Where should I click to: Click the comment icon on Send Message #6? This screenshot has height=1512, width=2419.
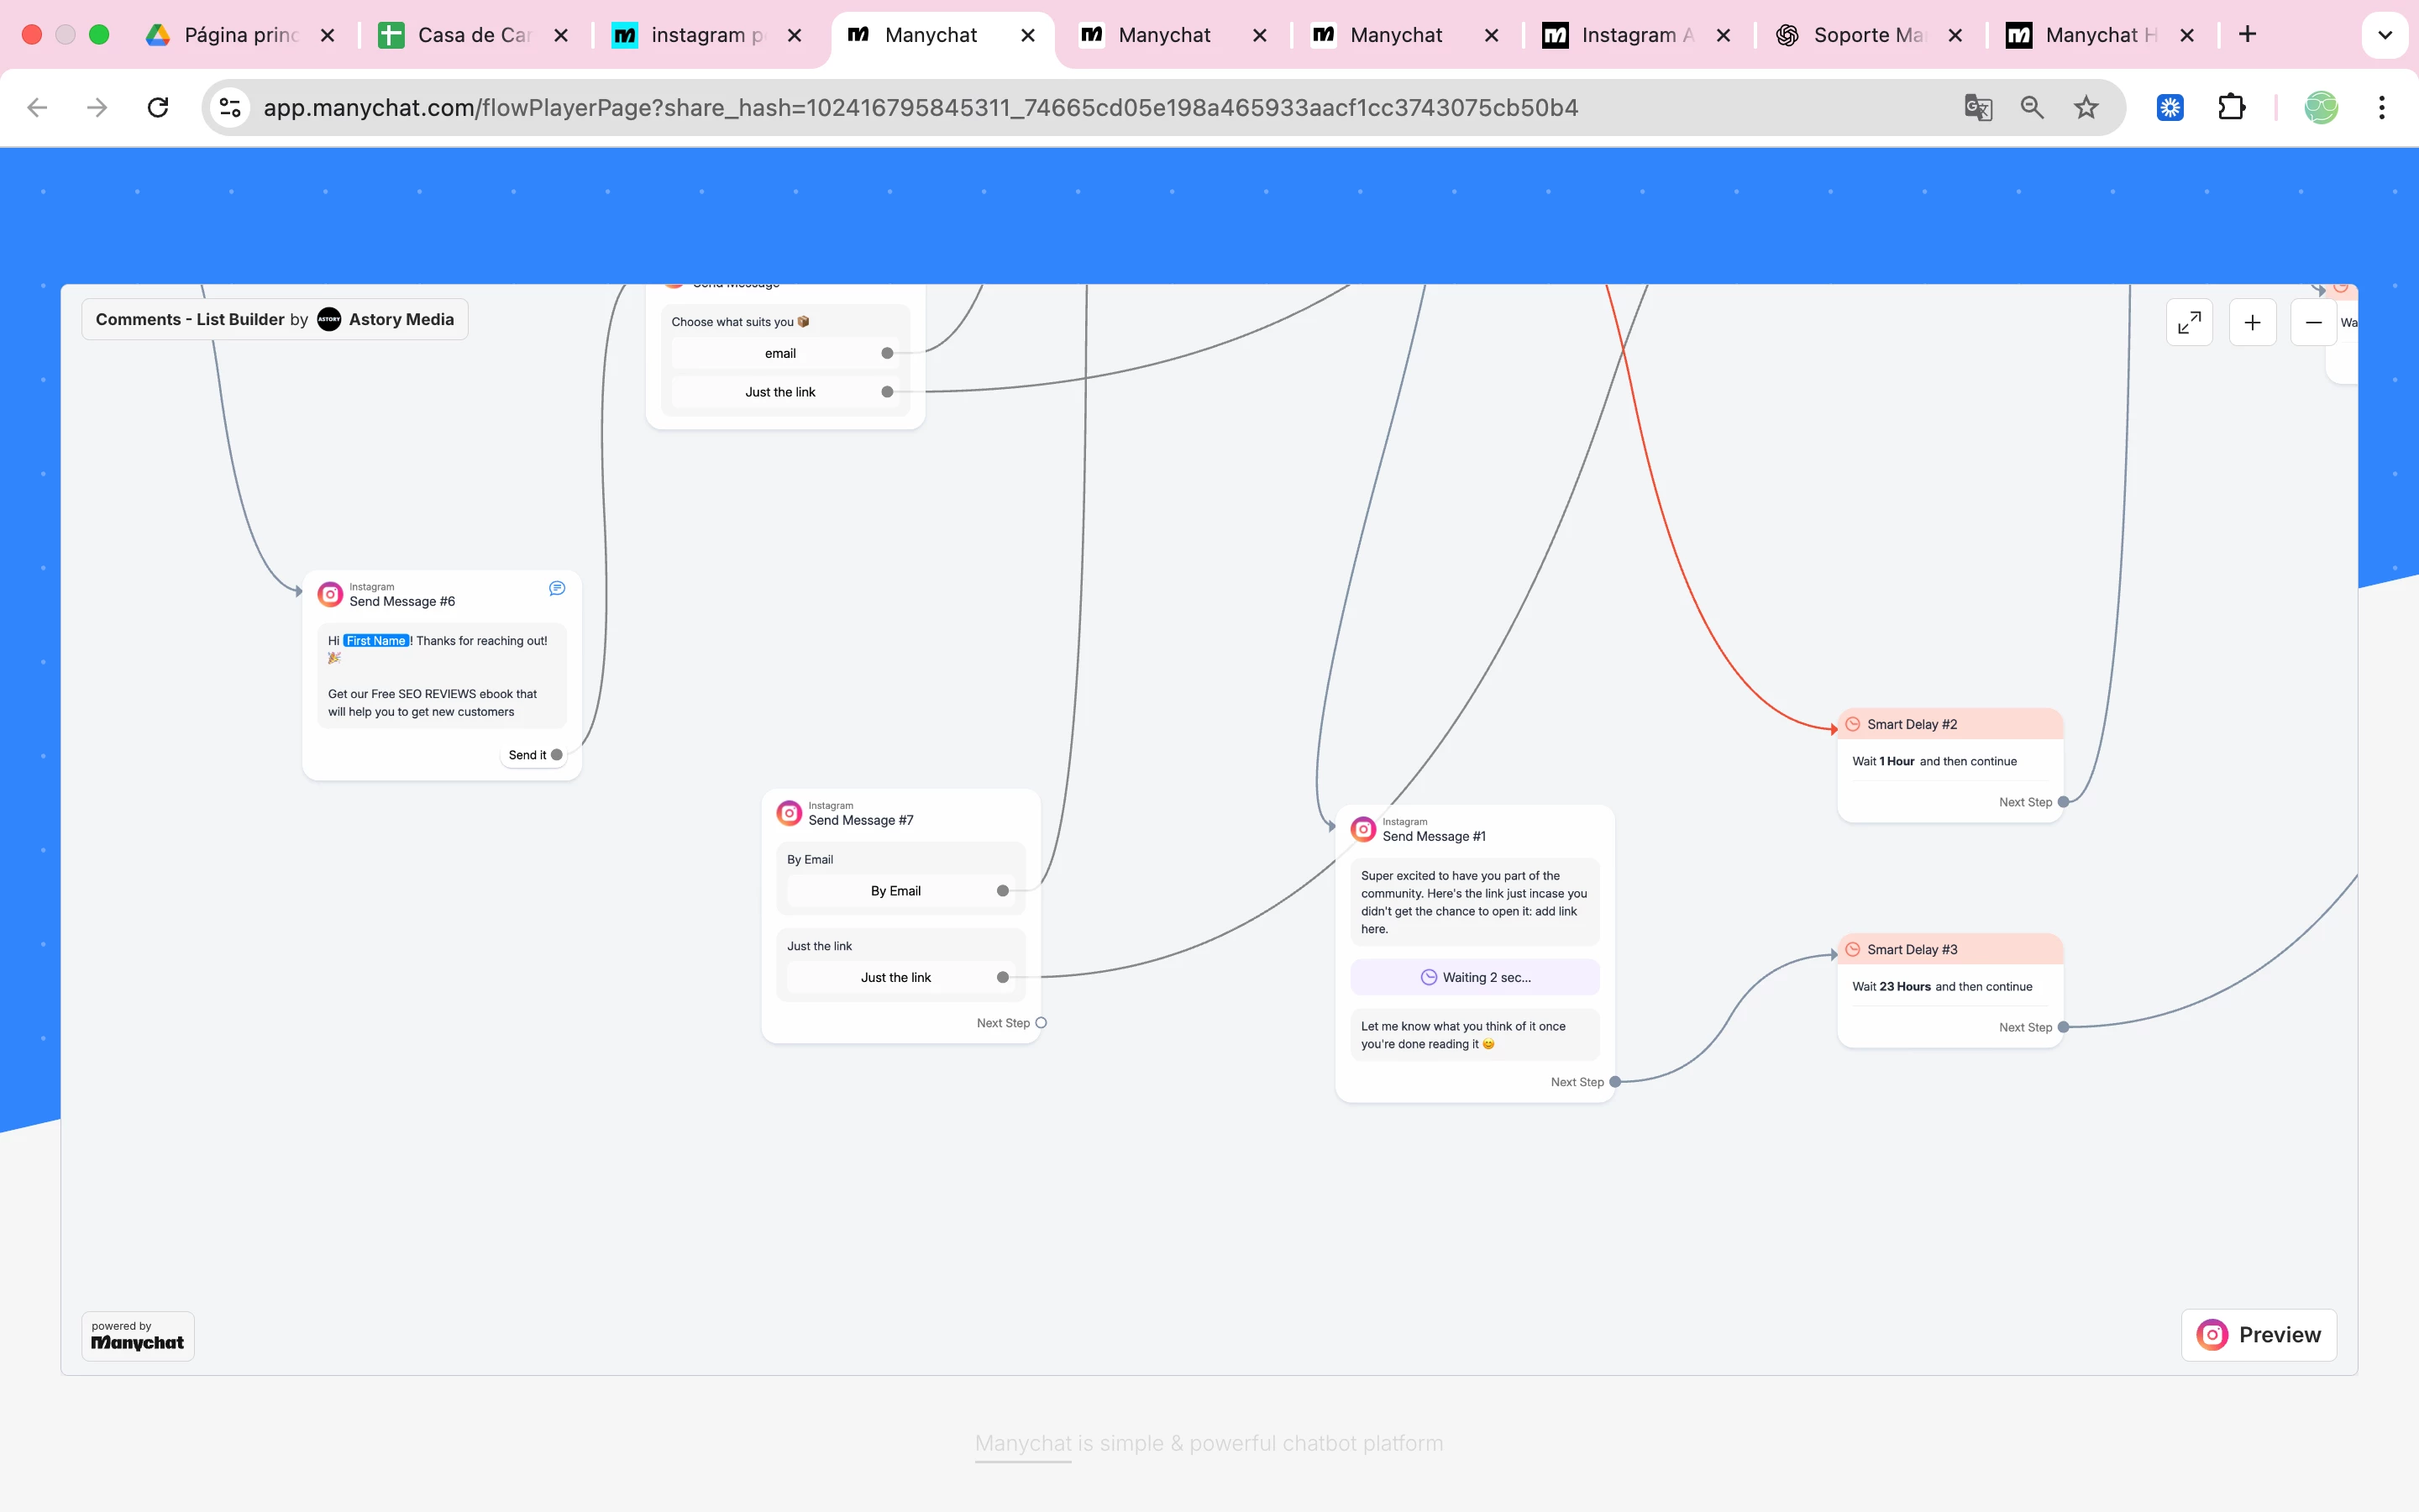pyautogui.click(x=557, y=588)
